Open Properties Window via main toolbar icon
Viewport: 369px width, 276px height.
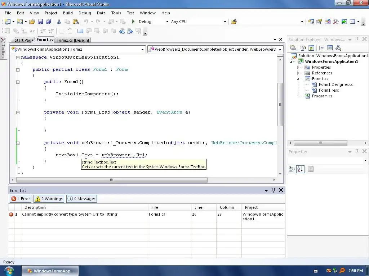click(x=319, y=22)
